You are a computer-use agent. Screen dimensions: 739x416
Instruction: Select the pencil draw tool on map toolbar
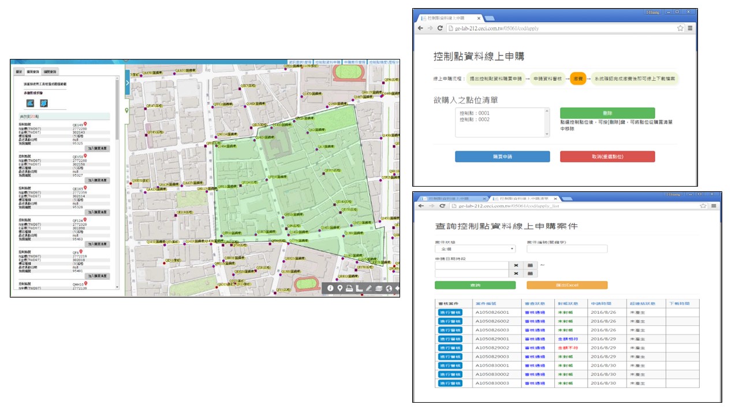tap(369, 288)
